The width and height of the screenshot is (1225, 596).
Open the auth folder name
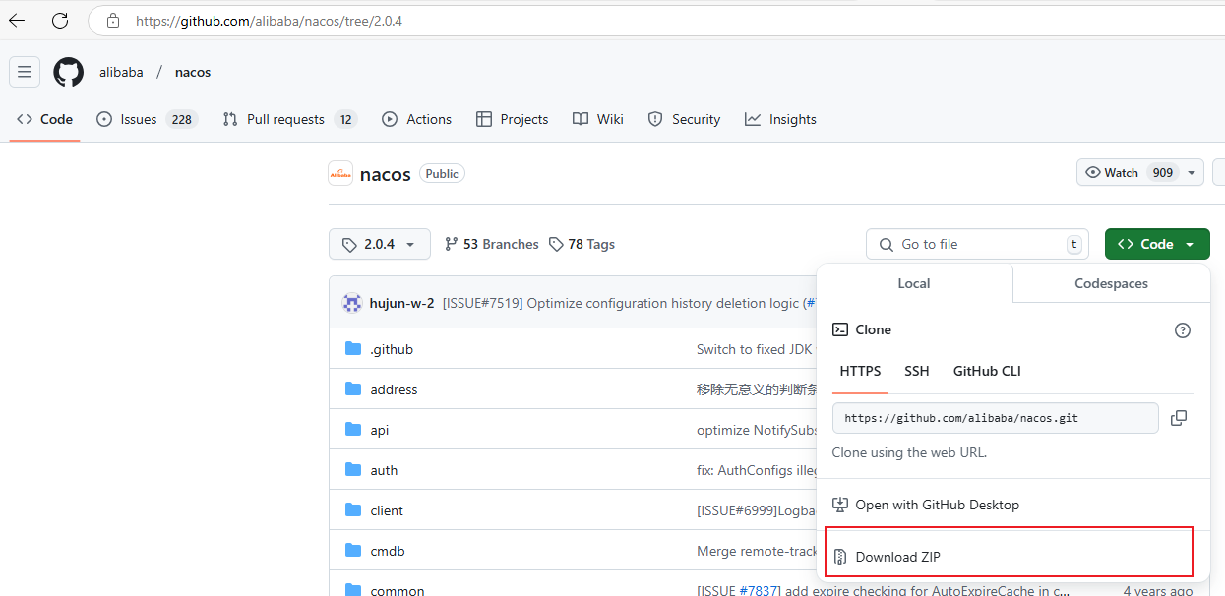tap(384, 470)
